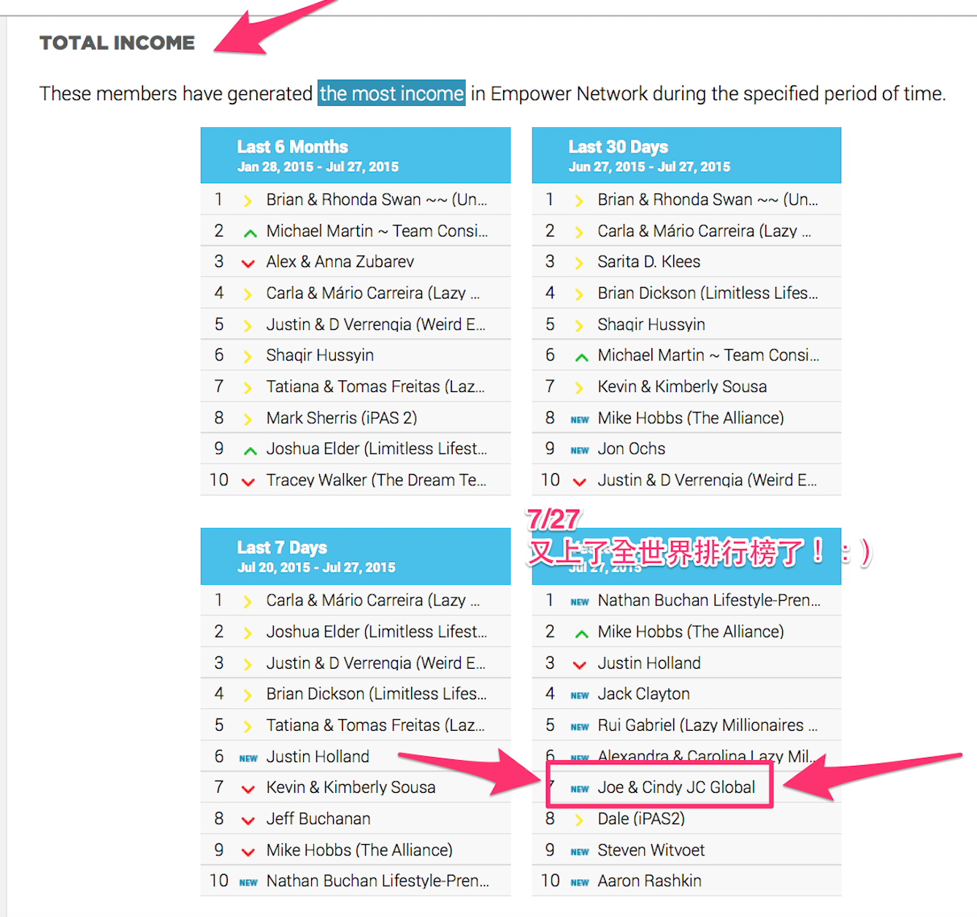977x917 pixels.
Task: Click NEW badge next to Joe & Cindy JC Global
Action: pos(580,789)
